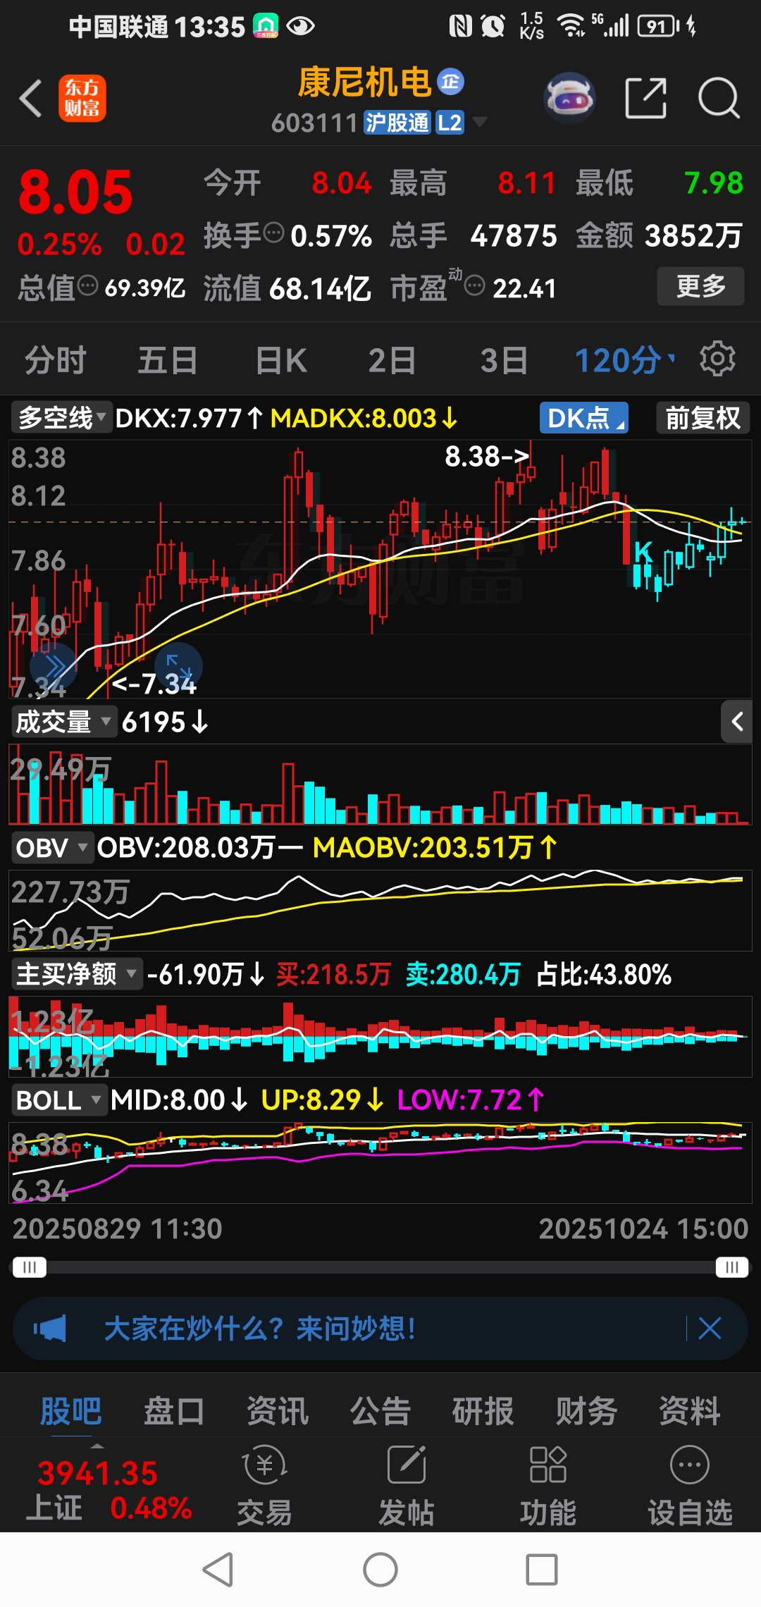
Task: Open the 东方财富 logo icon
Action: pyautogui.click(x=82, y=98)
